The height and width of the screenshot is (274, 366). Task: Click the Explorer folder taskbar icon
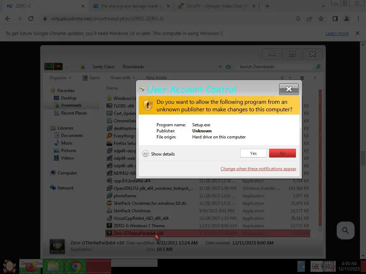[53, 266]
